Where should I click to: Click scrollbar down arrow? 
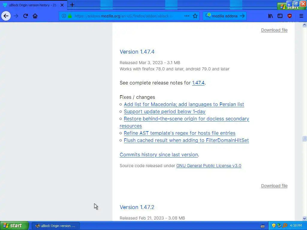click(304, 218)
